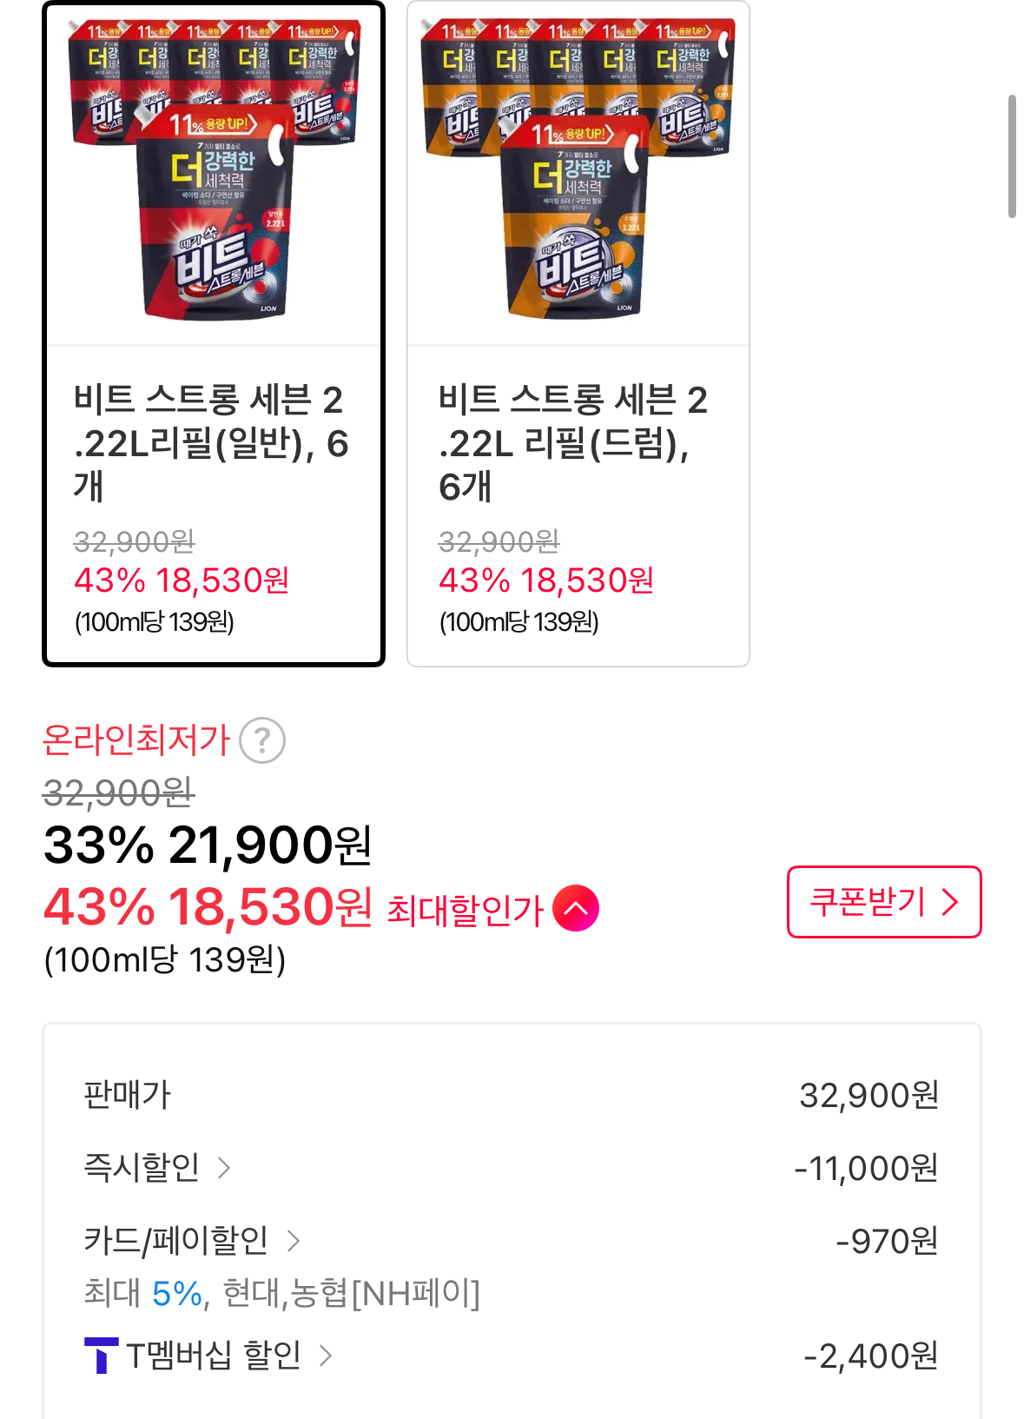Expand 카드/페이할인 details chevron

(x=294, y=1241)
